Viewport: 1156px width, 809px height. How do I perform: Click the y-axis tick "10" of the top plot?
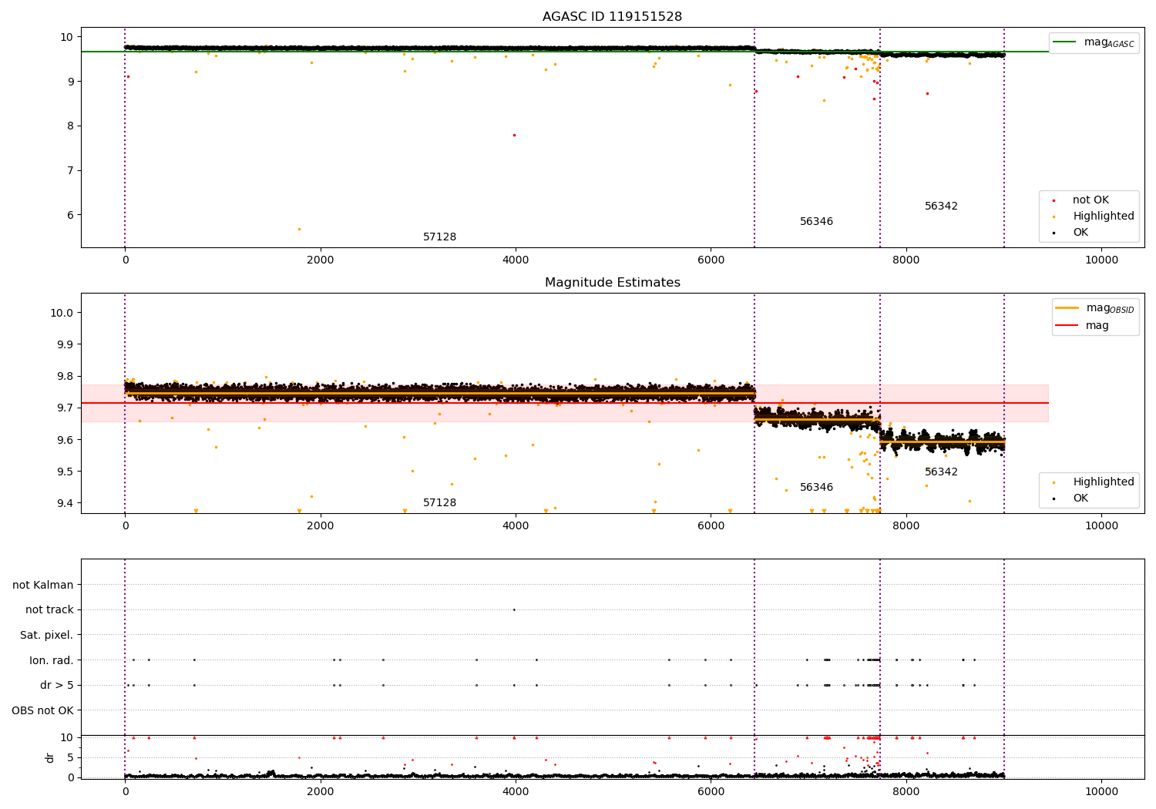(x=67, y=37)
